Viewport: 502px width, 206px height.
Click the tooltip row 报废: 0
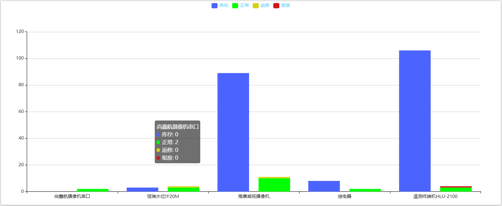click(167, 158)
